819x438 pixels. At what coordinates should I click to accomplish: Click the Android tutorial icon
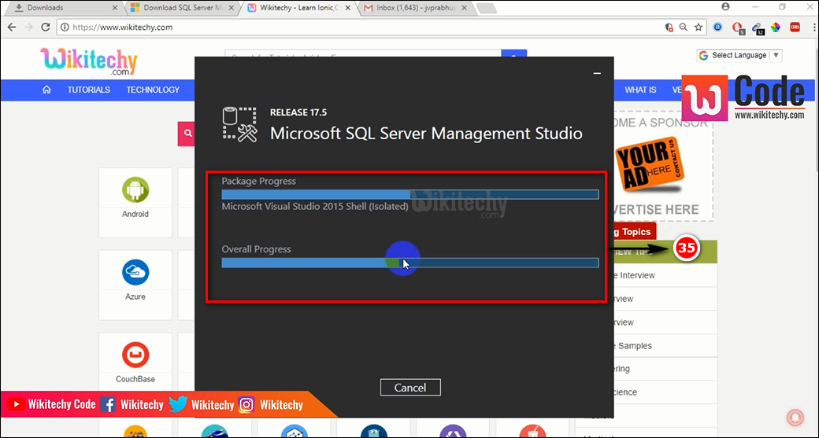(135, 190)
